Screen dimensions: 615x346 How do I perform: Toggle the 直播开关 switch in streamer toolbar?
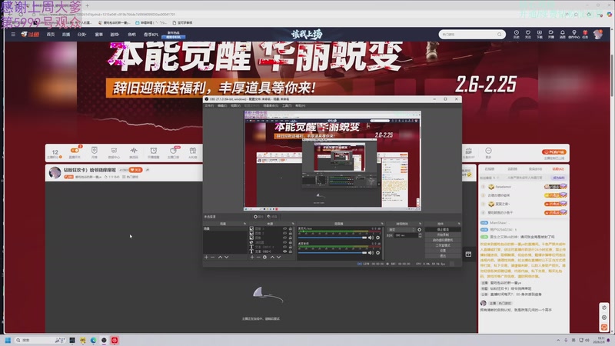(74, 151)
